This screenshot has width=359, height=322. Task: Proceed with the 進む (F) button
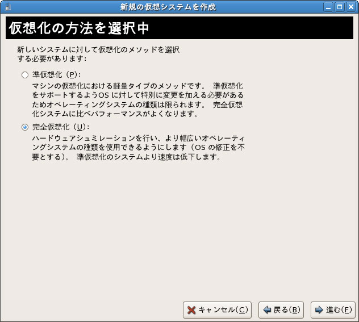(333, 310)
